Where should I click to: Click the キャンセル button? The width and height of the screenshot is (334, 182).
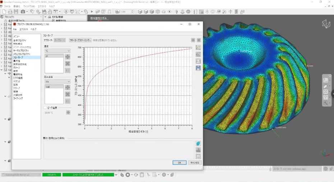coord(194,163)
